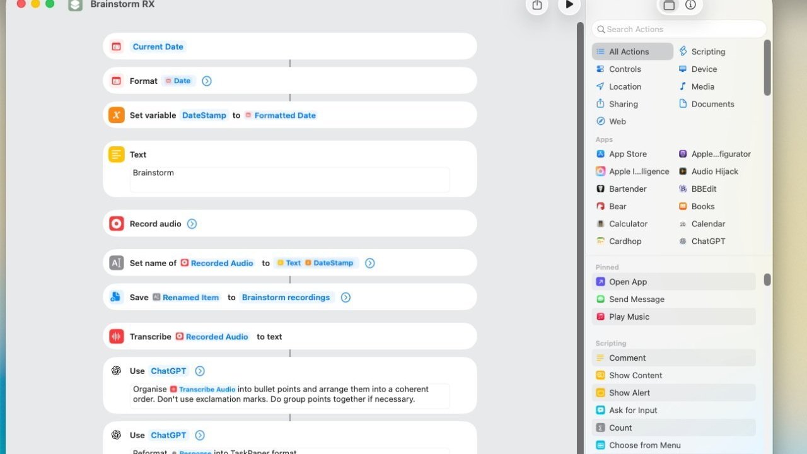The width and height of the screenshot is (807, 454).
Task: Expand the Set name action options
Action: [x=369, y=263]
